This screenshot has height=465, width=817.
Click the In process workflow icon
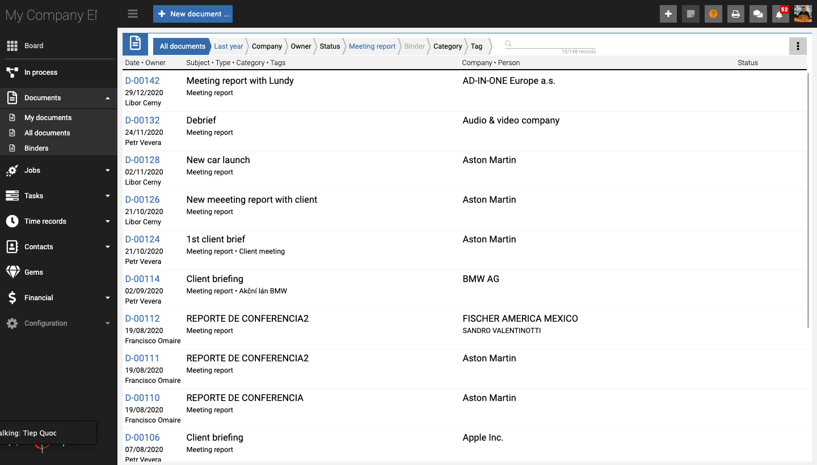point(12,72)
